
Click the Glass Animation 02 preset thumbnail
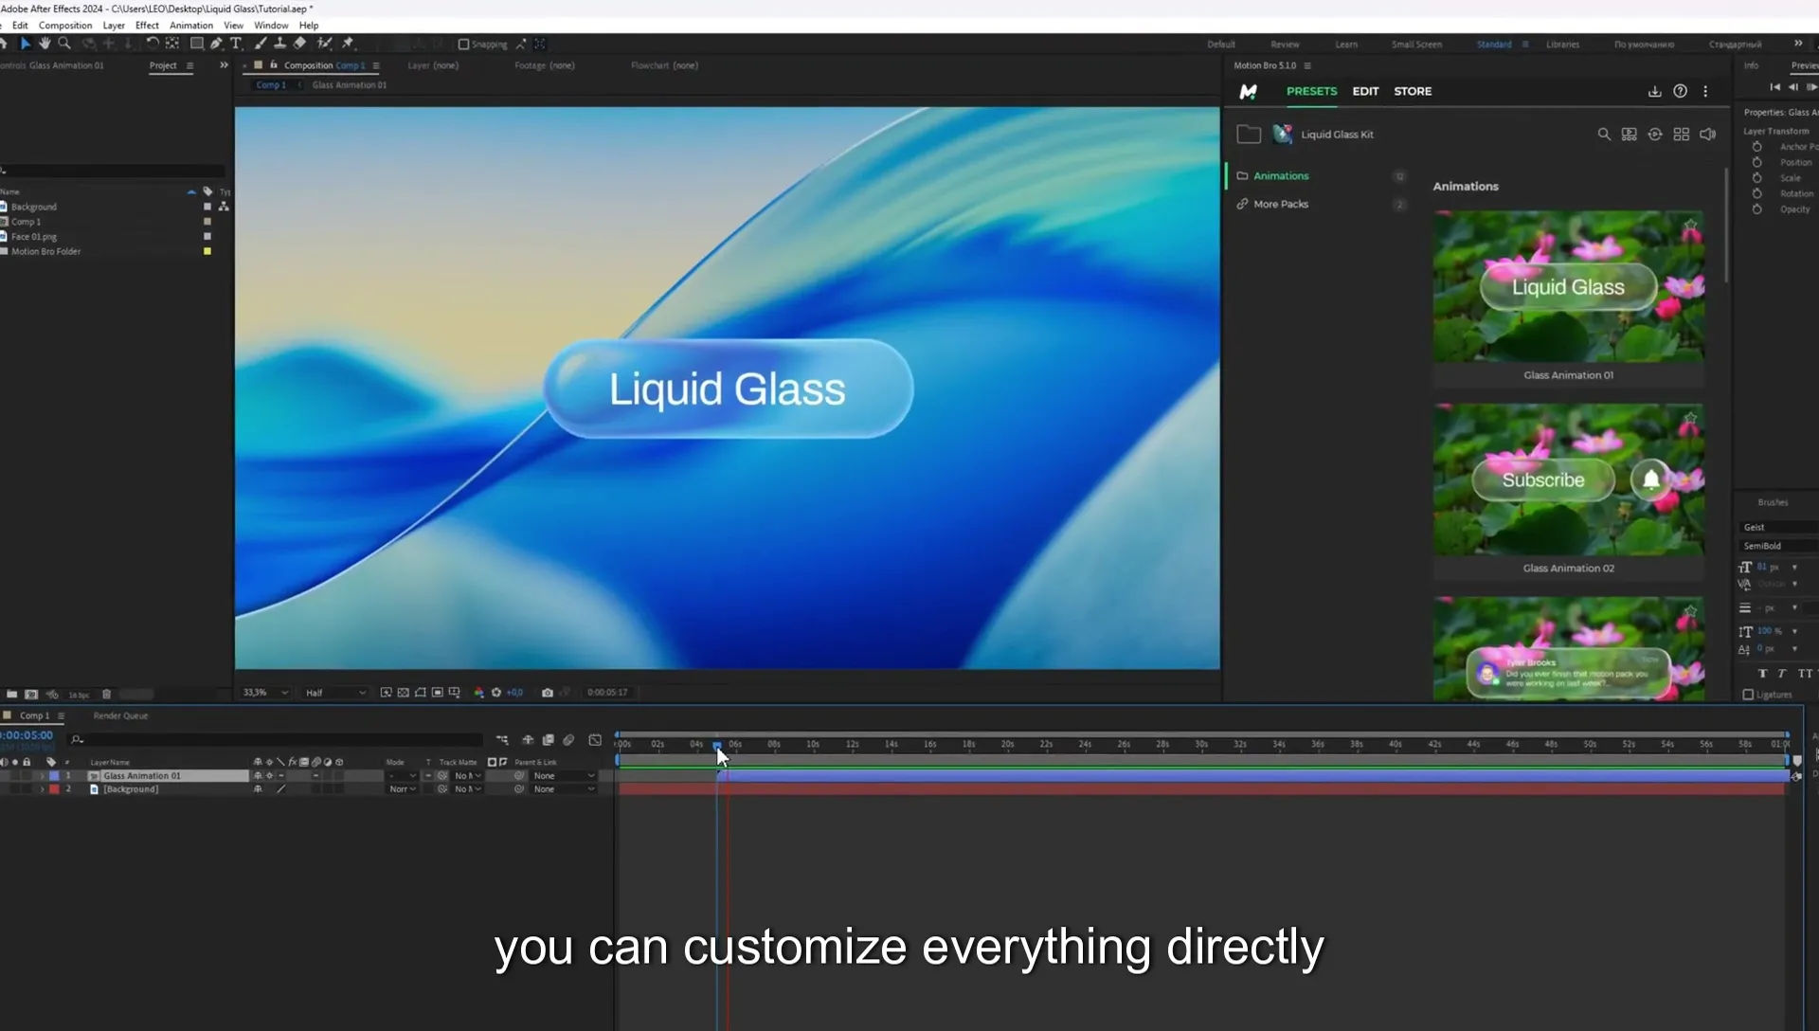pyautogui.click(x=1568, y=479)
